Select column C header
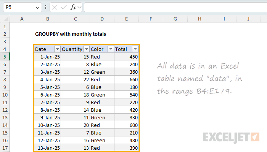The image size is (267, 152). [76, 19]
